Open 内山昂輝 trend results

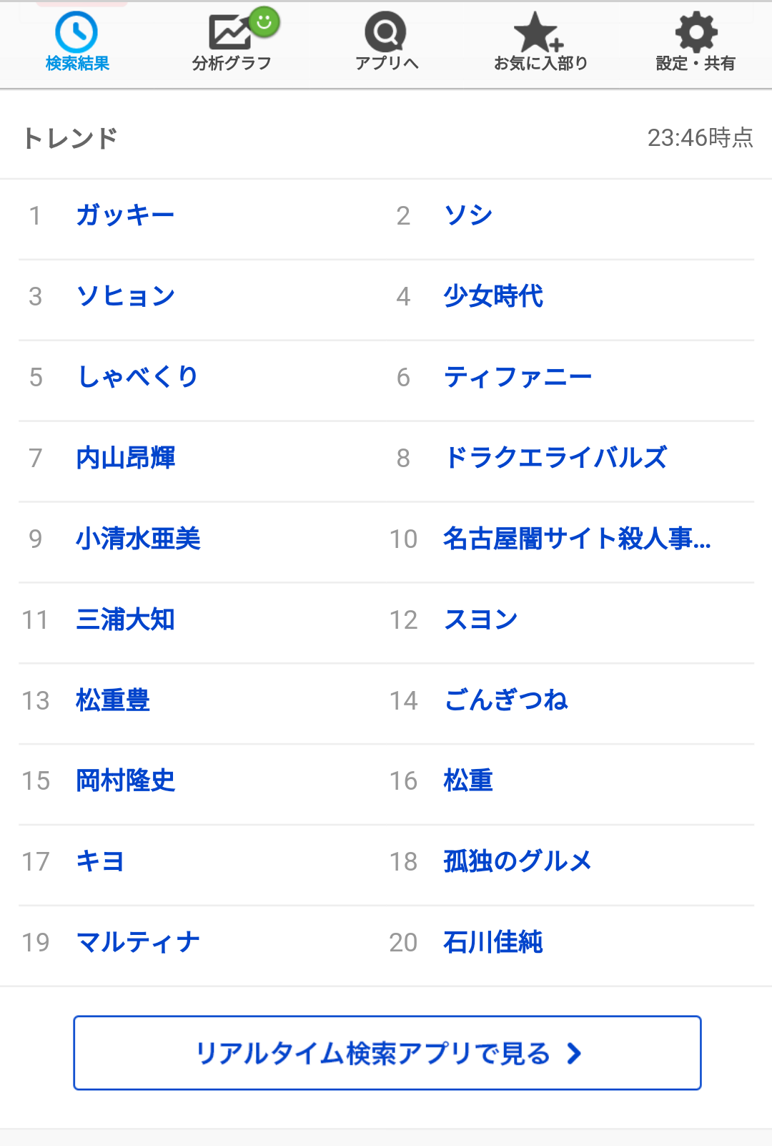125,458
